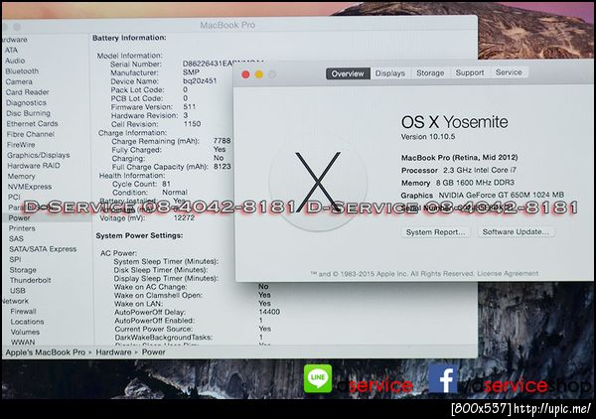The width and height of the screenshot is (596, 419).
Task: Click the OS X Yosemite logo
Action: (318, 182)
